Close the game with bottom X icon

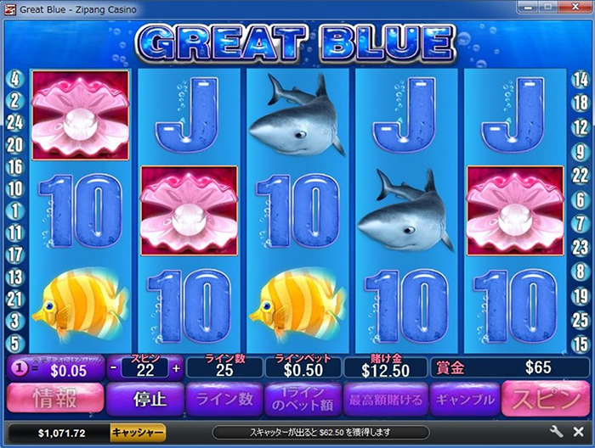(x=578, y=432)
